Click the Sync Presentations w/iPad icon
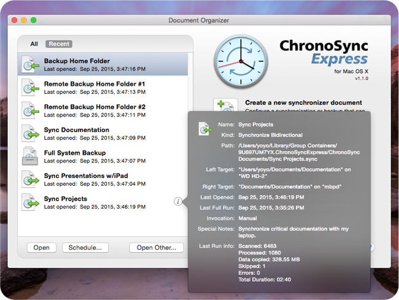Viewport: 399px width, 300px height. click(30, 179)
